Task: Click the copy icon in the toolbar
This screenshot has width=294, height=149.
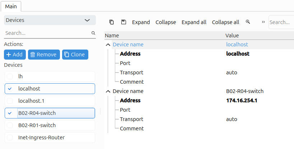Action: click(112, 22)
